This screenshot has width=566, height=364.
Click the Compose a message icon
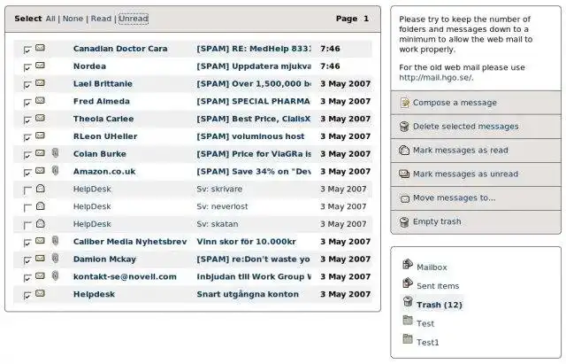pos(404,103)
